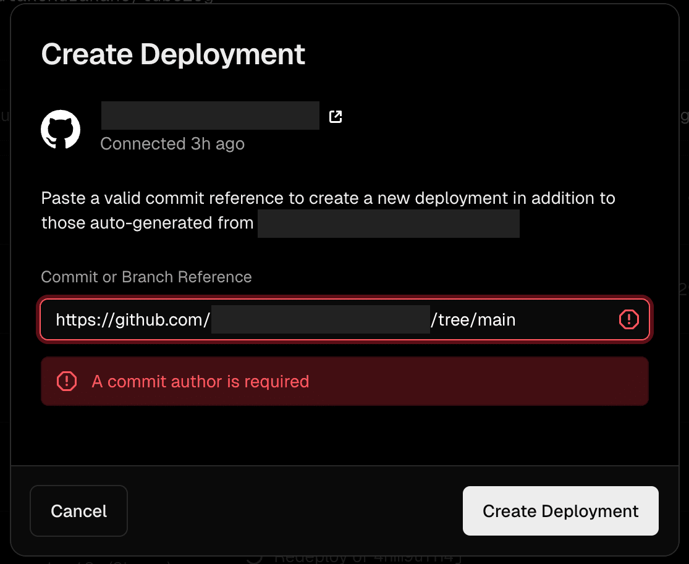Select the warning icon beside the commit field
Screen dimensions: 689x564
point(628,319)
